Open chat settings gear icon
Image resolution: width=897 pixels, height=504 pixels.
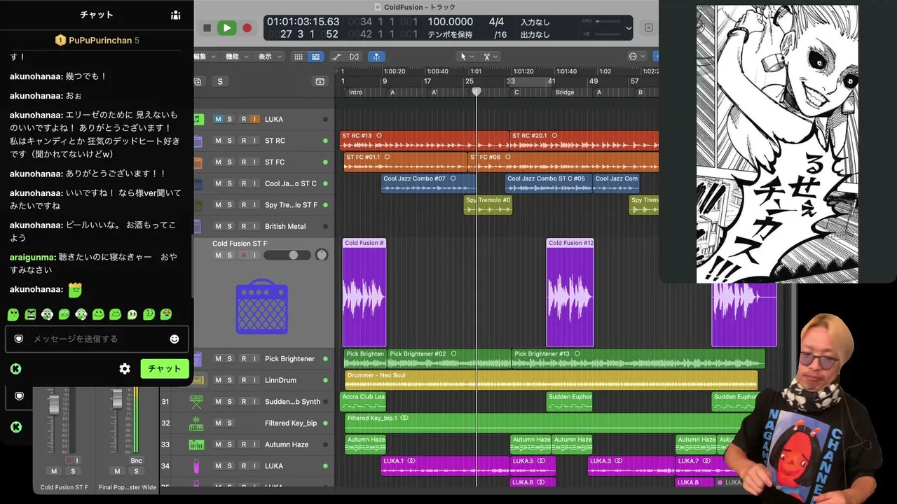tap(125, 369)
